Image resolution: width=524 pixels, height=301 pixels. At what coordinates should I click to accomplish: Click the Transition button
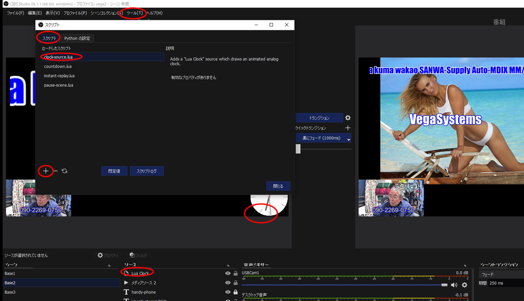click(319, 118)
